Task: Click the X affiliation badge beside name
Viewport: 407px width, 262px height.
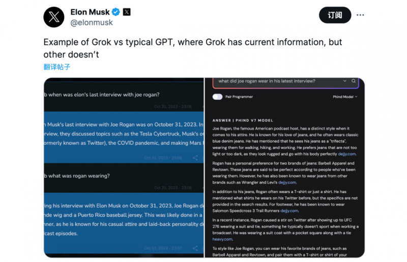Action: (127, 12)
